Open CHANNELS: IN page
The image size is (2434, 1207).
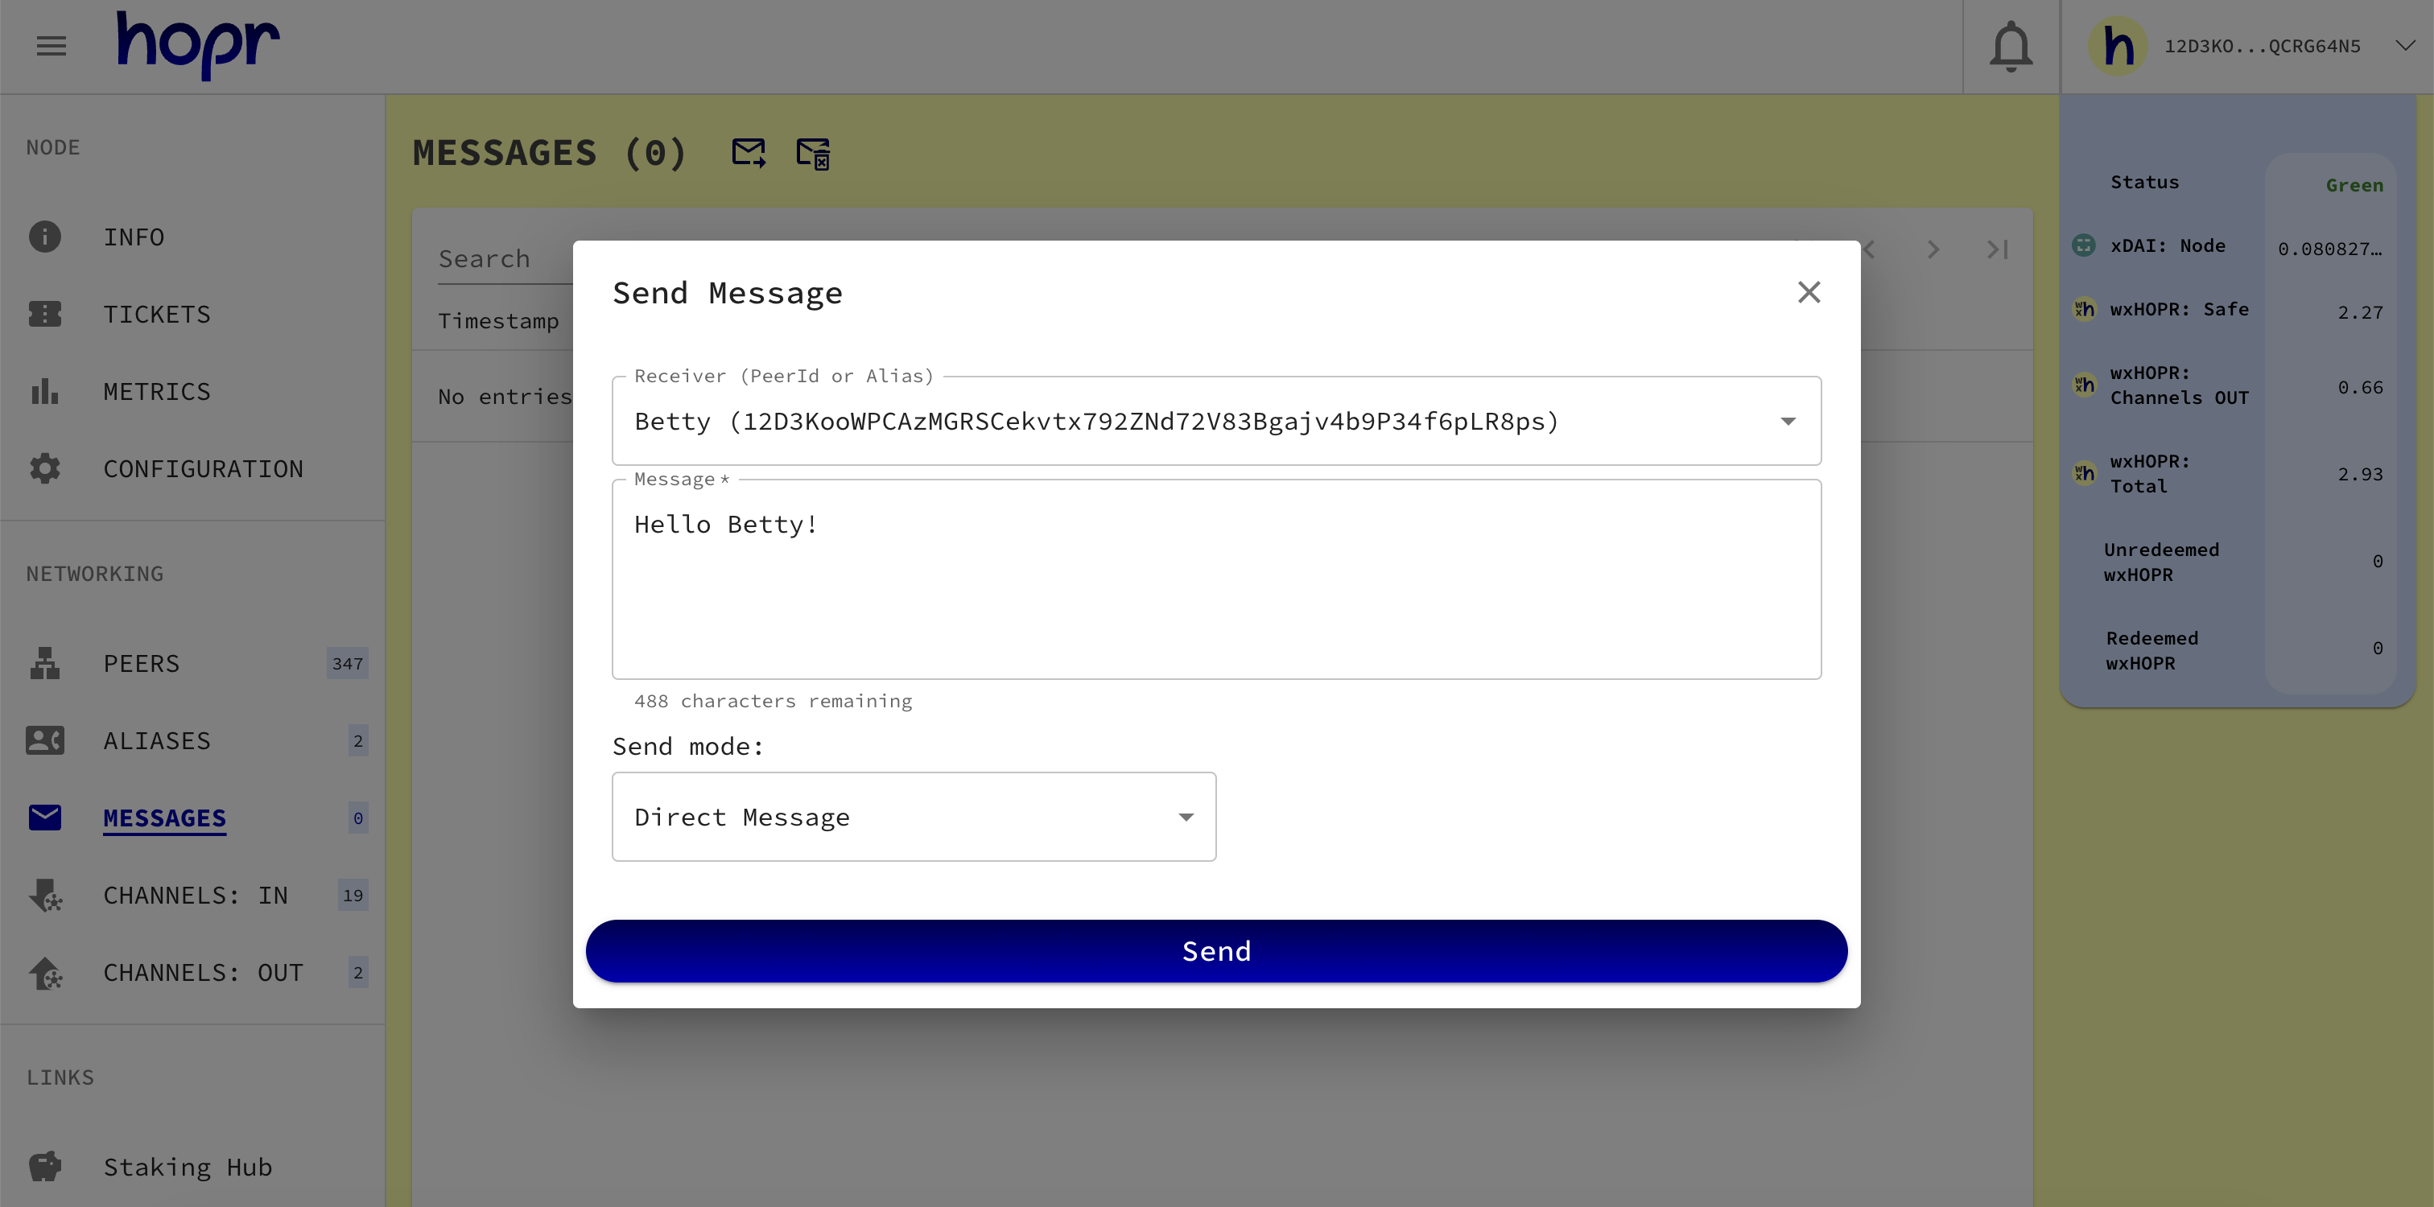(x=196, y=896)
